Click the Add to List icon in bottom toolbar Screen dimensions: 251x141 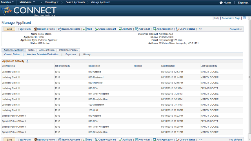[x=137, y=139]
